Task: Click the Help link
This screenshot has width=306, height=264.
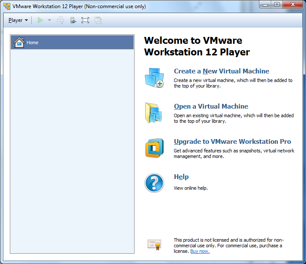Action: [181, 177]
